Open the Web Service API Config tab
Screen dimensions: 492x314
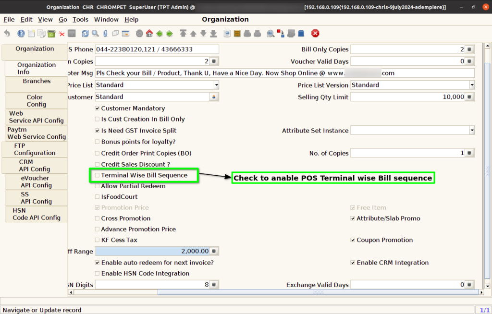tap(37, 117)
